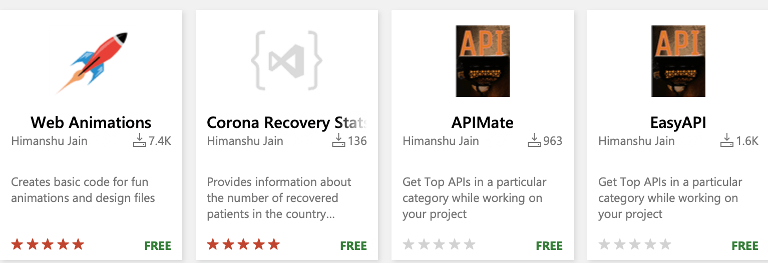This screenshot has height=263, width=768.
Task: Click the empty star rating on APIMate
Action: [x=439, y=245]
